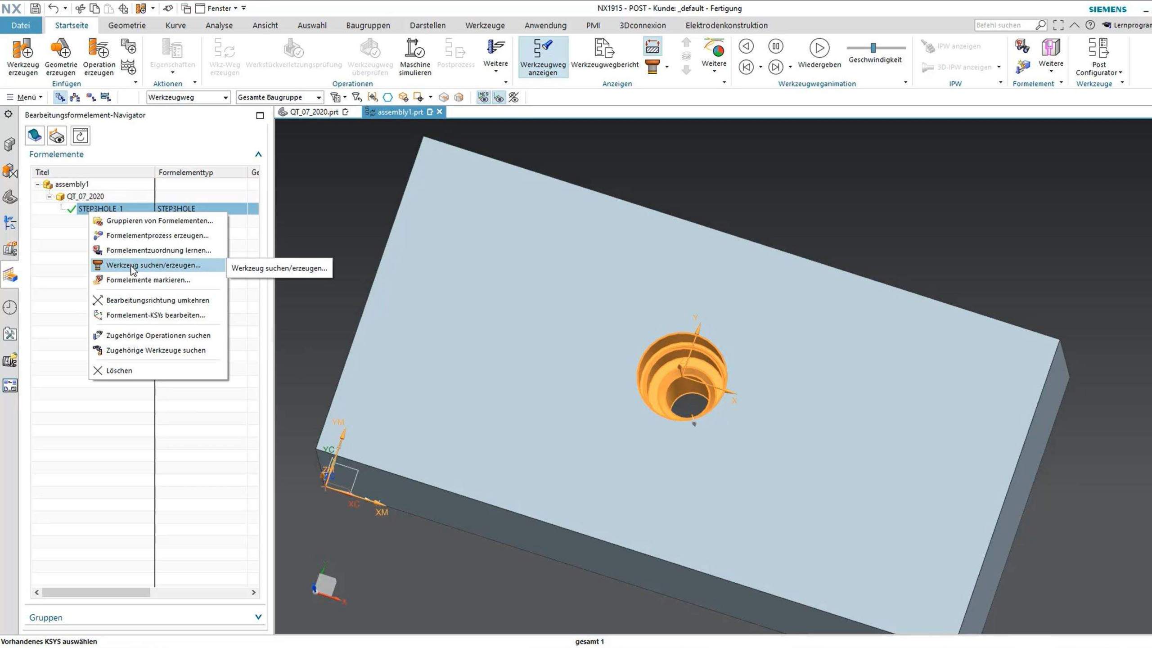Toggle full screen mode icon

[1058, 25]
